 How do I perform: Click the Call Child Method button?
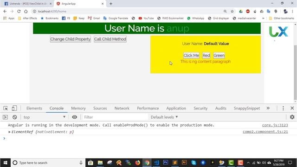click(x=110, y=39)
